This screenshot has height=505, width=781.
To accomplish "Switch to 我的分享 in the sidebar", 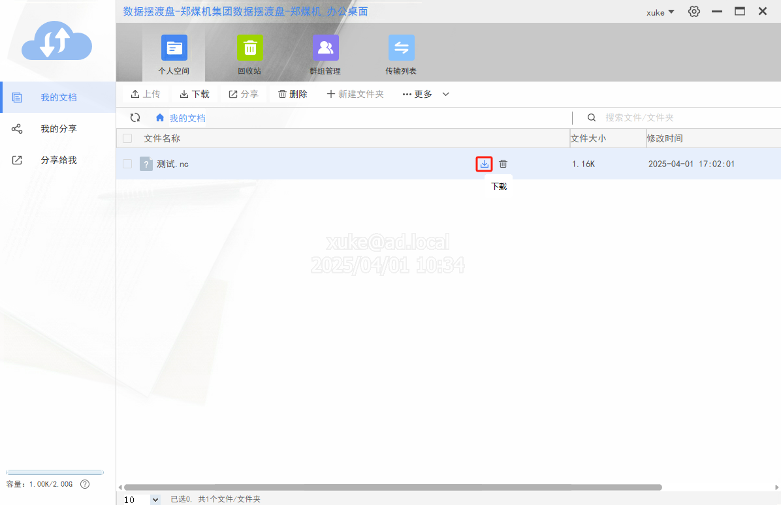I will [58, 129].
